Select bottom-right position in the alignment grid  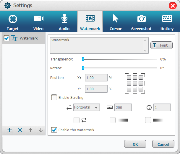pos(141,89)
